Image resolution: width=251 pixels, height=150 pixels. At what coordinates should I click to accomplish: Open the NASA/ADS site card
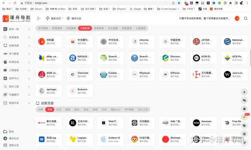pos(80,58)
